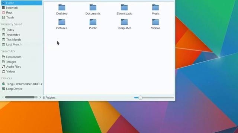The height and width of the screenshot is (133, 238).
Task: Select Network in the places sidebar
Action: pyautogui.click(x=22, y=8)
